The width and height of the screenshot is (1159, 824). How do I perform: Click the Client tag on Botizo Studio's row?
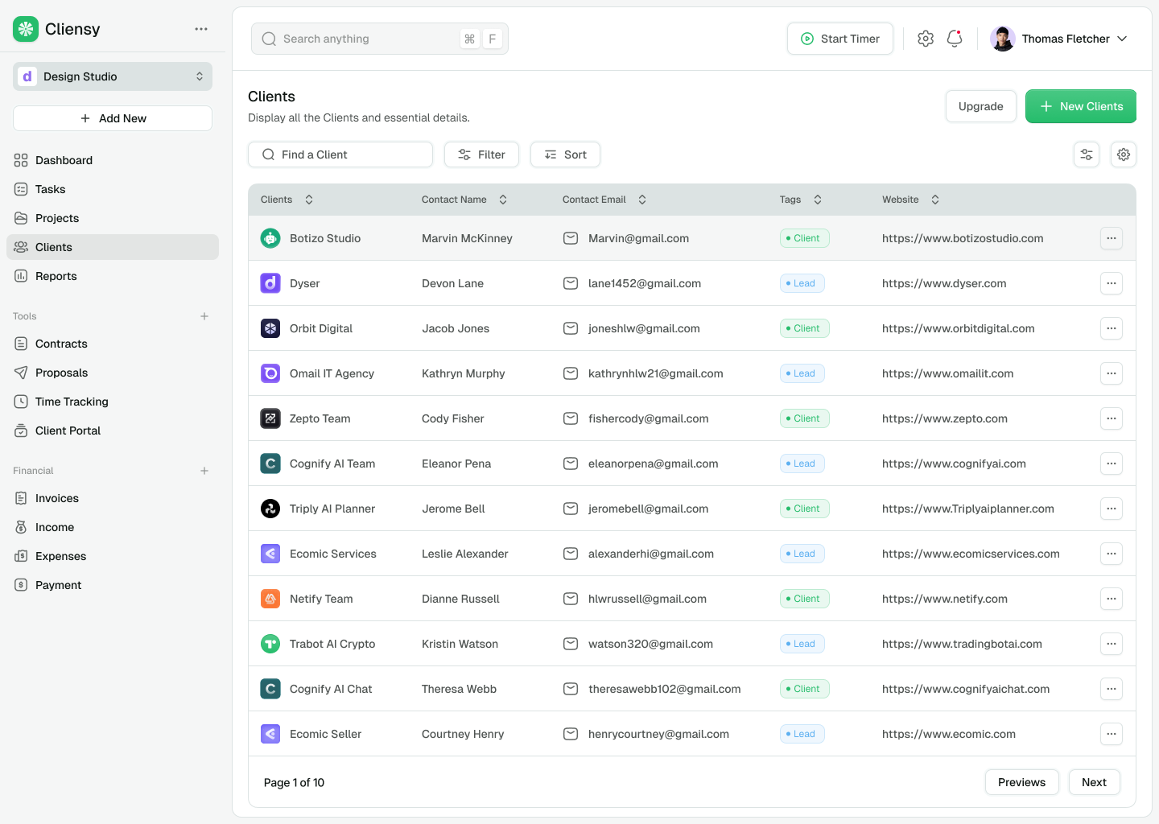click(804, 238)
